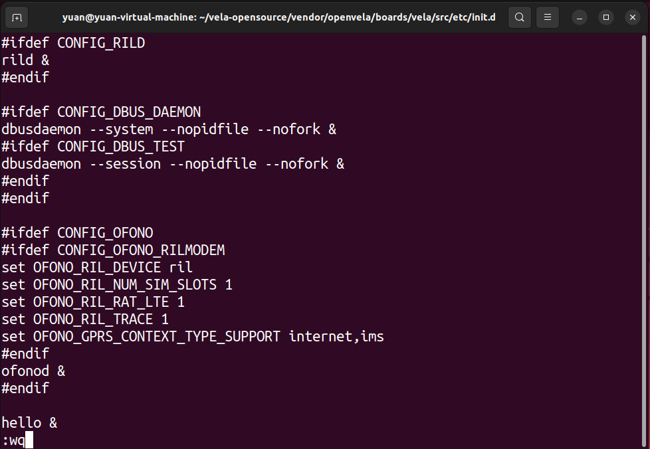Click the '#ifdef CONFIG_RILD' line
The image size is (650, 449).
click(x=73, y=43)
